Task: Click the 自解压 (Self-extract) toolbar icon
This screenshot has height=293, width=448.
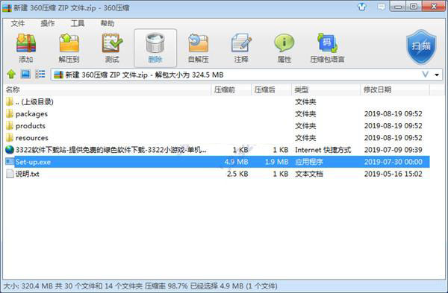Action: [199, 43]
